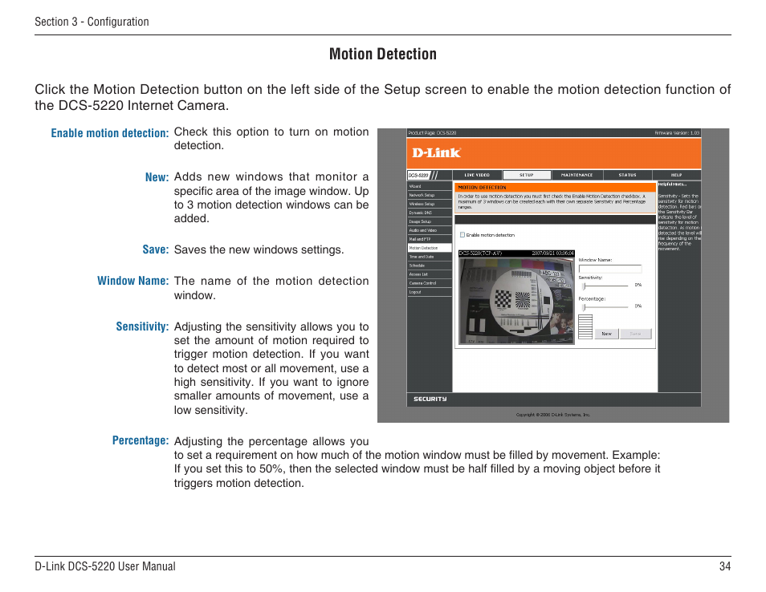Open Time and Date settings
The image size is (766, 592).
coord(430,257)
